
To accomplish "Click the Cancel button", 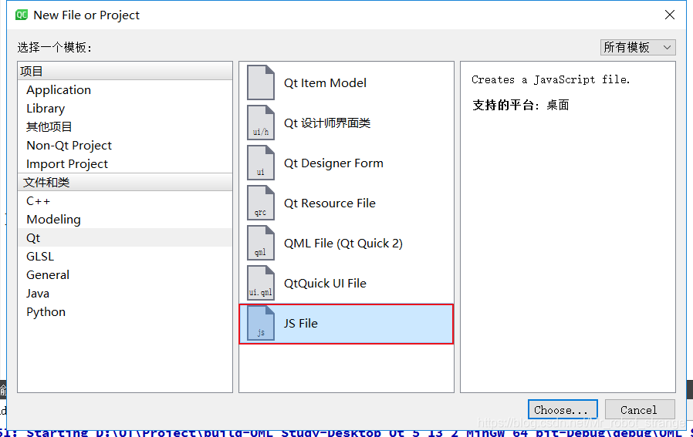I will pyautogui.click(x=640, y=409).
